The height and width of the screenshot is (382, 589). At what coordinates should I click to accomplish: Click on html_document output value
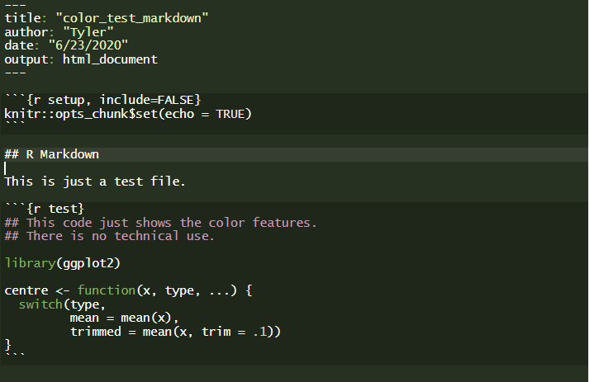pyautogui.click(x=110, y=59)
